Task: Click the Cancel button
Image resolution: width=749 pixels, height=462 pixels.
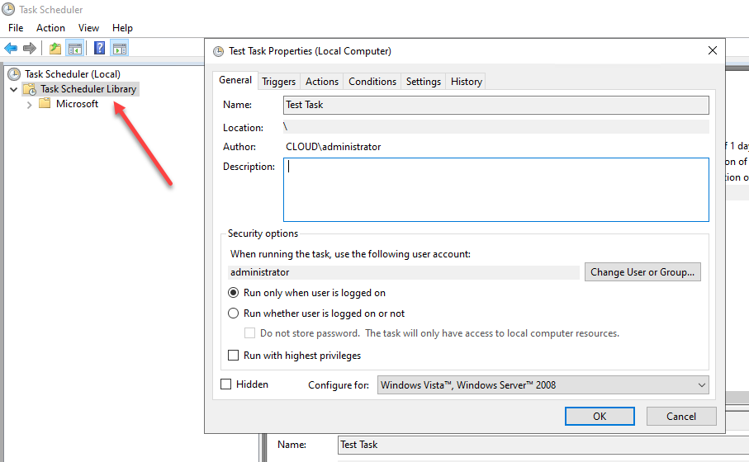Action: point(681,416)
